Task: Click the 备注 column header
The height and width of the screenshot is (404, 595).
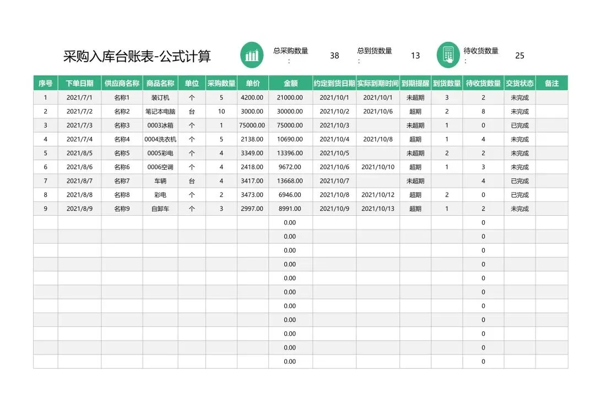Action: [551, 83]
